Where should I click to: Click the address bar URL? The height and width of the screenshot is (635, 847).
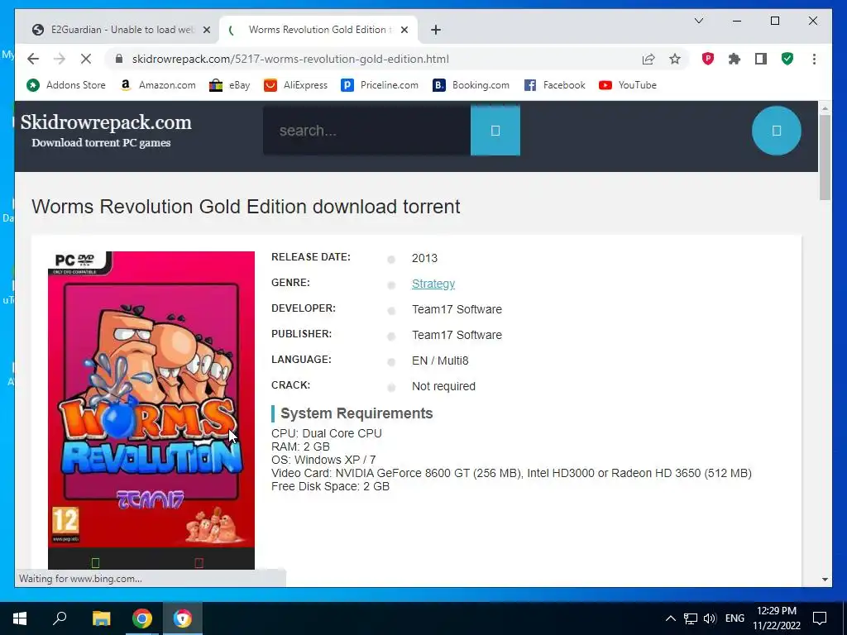pos(290,59)
